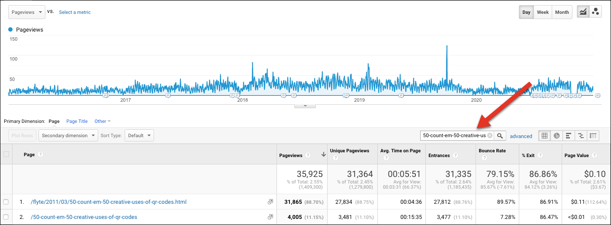Select the Comparison view icon
The width and height of the screenshot is (611, 225).
point(581,135)
